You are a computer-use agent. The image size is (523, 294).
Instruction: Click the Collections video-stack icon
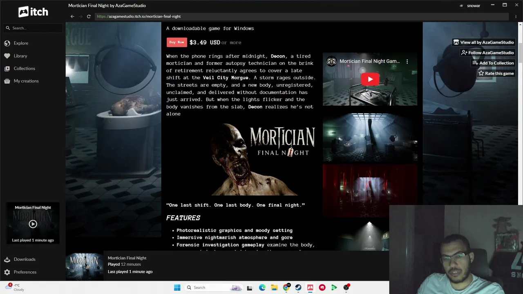[x=7, y=69]
